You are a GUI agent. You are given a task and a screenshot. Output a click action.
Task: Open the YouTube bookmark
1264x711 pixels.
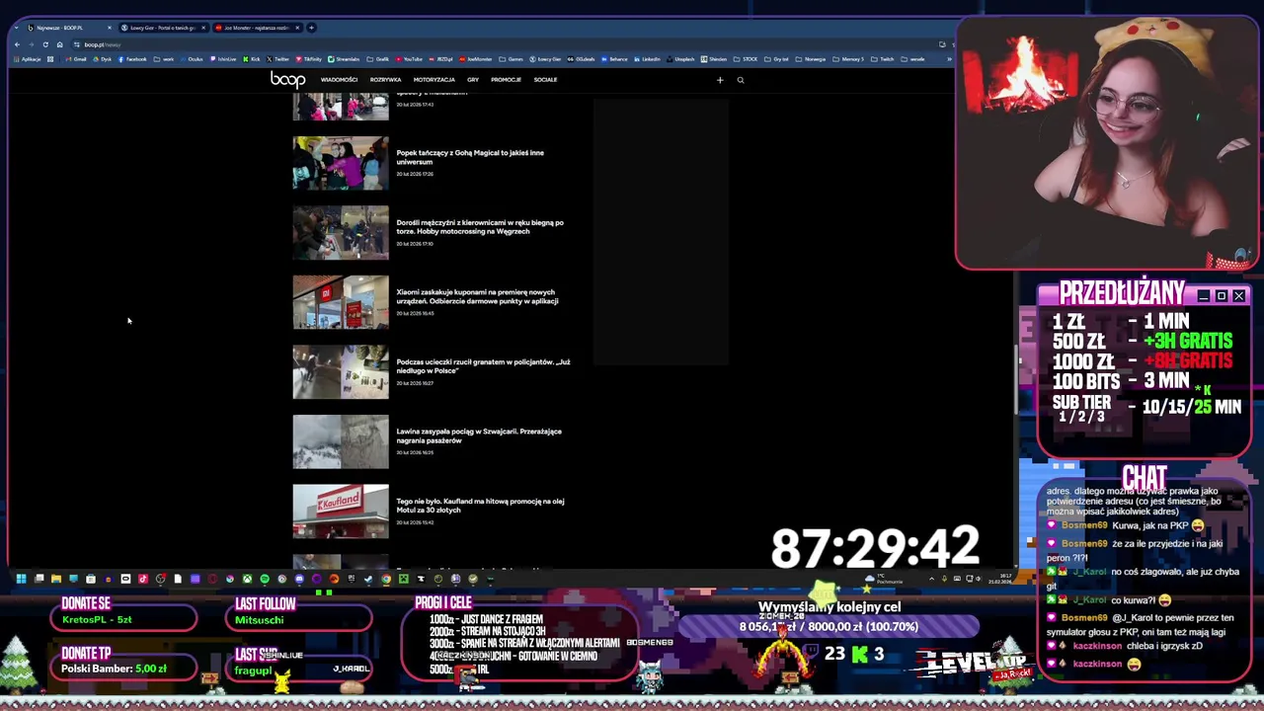click(409, 59)
